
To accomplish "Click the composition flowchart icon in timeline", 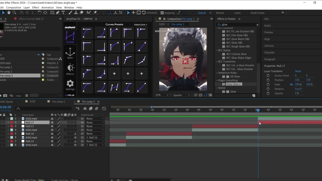I will 77,109.
